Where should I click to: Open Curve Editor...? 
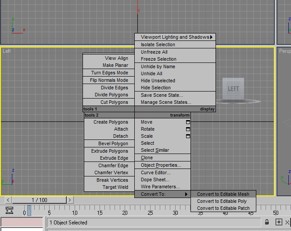(162, 172)
